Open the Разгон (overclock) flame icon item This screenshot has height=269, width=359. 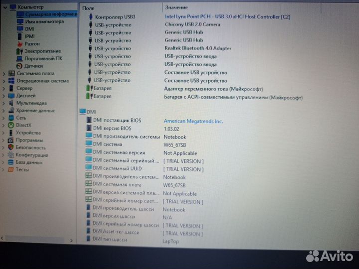coord(20,44)
